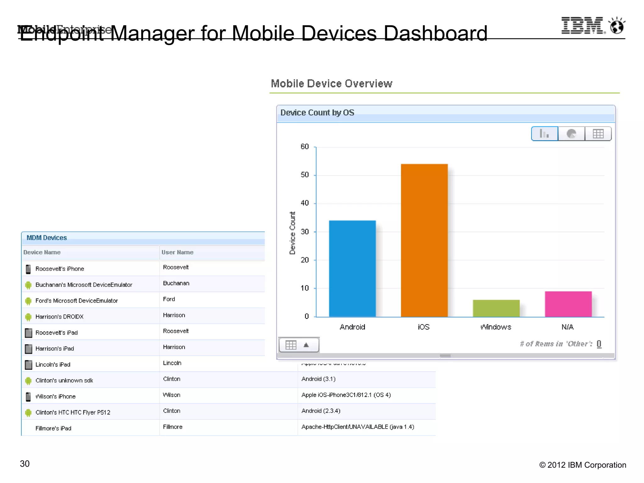Screen dimensions: 644x483
Task: Open Fillmore's iPad device row
Action: pyautogui.click(x=229, y=428)
